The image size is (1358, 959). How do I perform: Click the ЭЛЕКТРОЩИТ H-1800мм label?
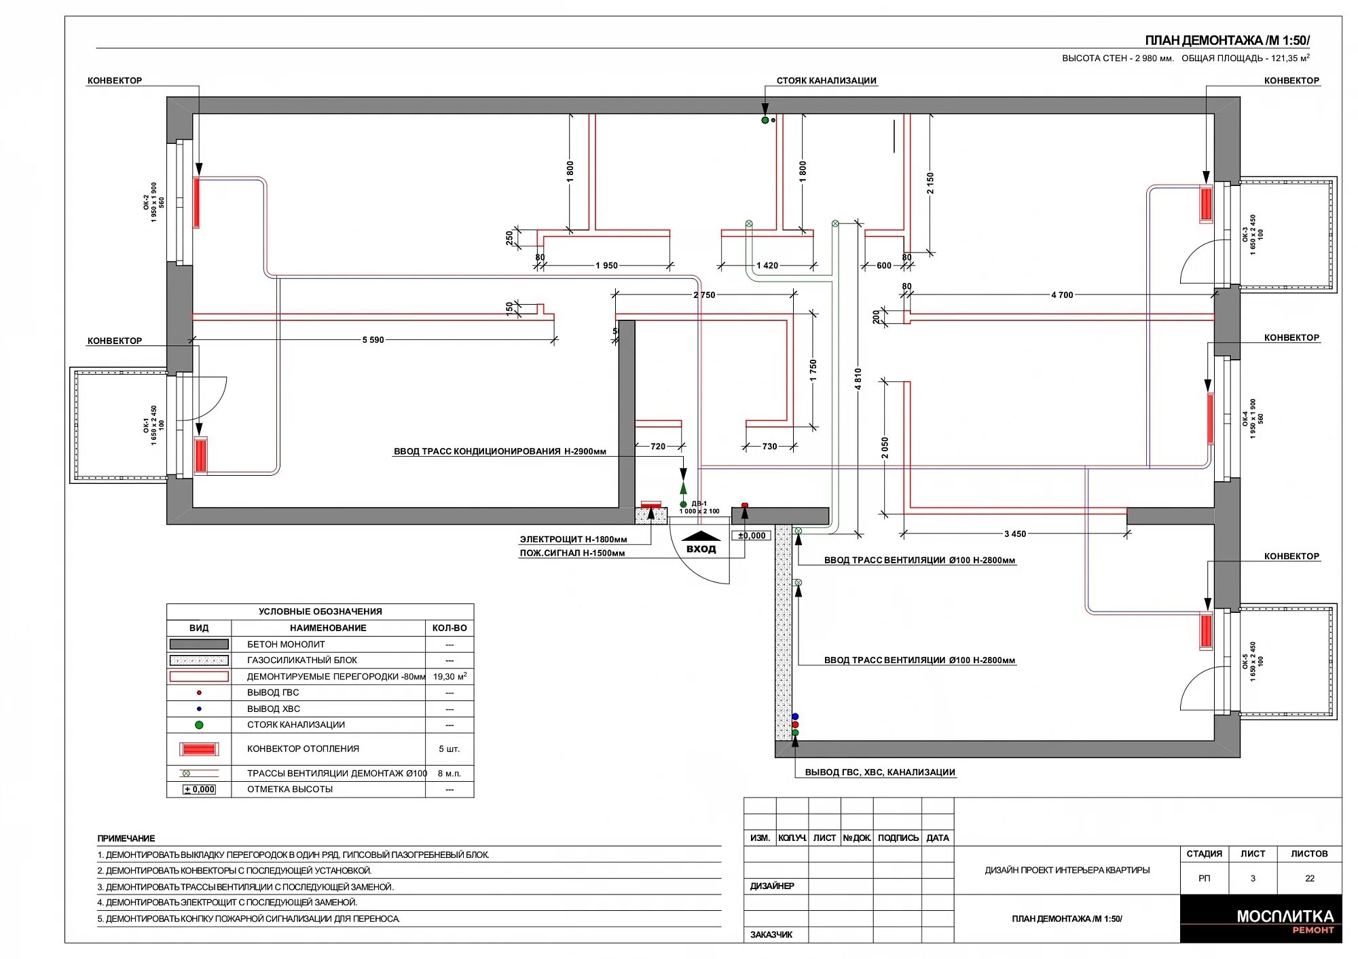(573, 540)
